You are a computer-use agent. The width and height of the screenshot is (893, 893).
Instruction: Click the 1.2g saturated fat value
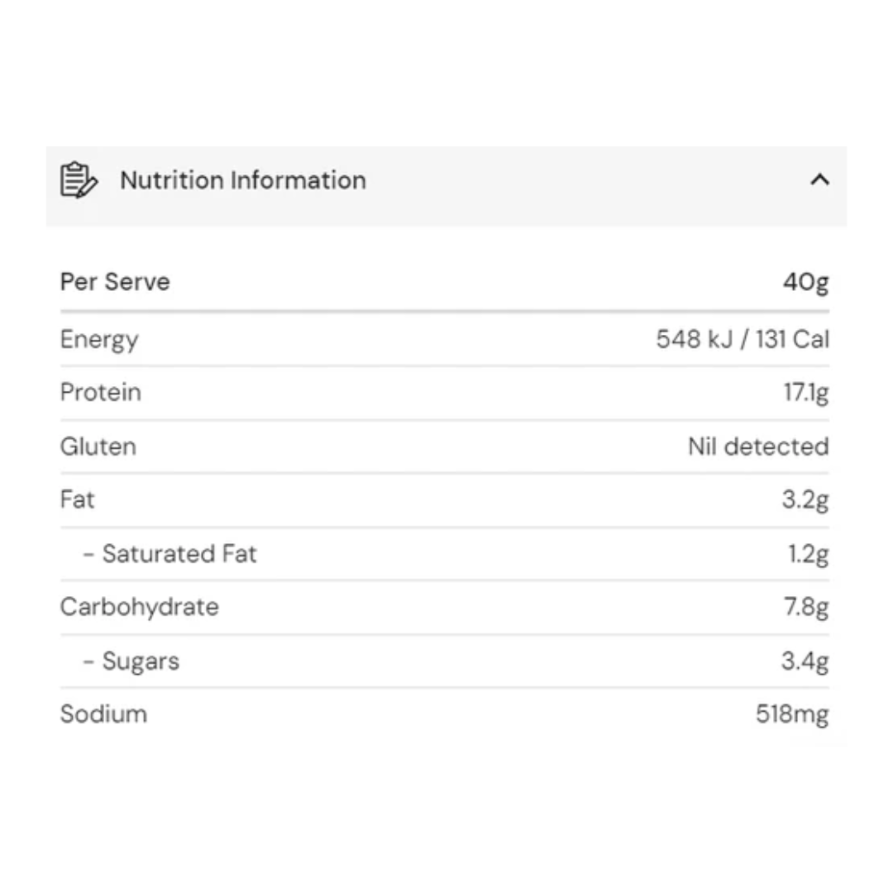[807, 554]
